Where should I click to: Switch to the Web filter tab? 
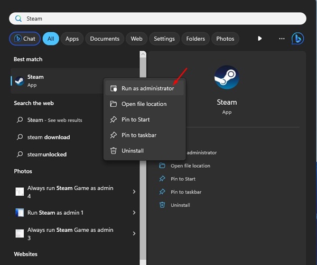point(136,39)
